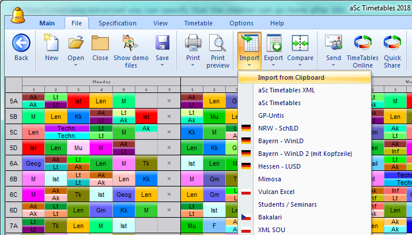Click the Send icon
Image resolution: width=412 pixels, height=235 pixels.
pyautogui.click(x=333, y=42)
